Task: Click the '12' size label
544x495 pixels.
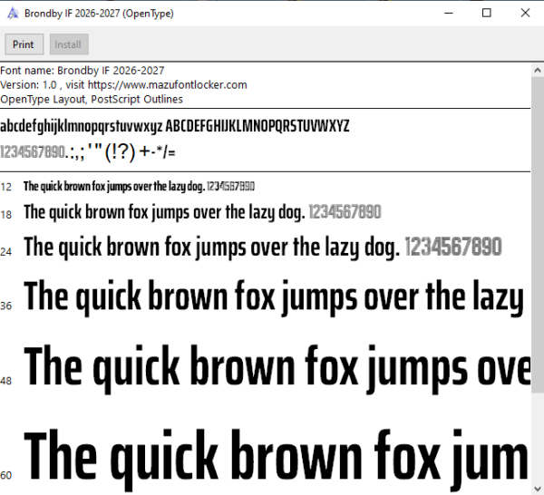Action: (x=6, y=188)
